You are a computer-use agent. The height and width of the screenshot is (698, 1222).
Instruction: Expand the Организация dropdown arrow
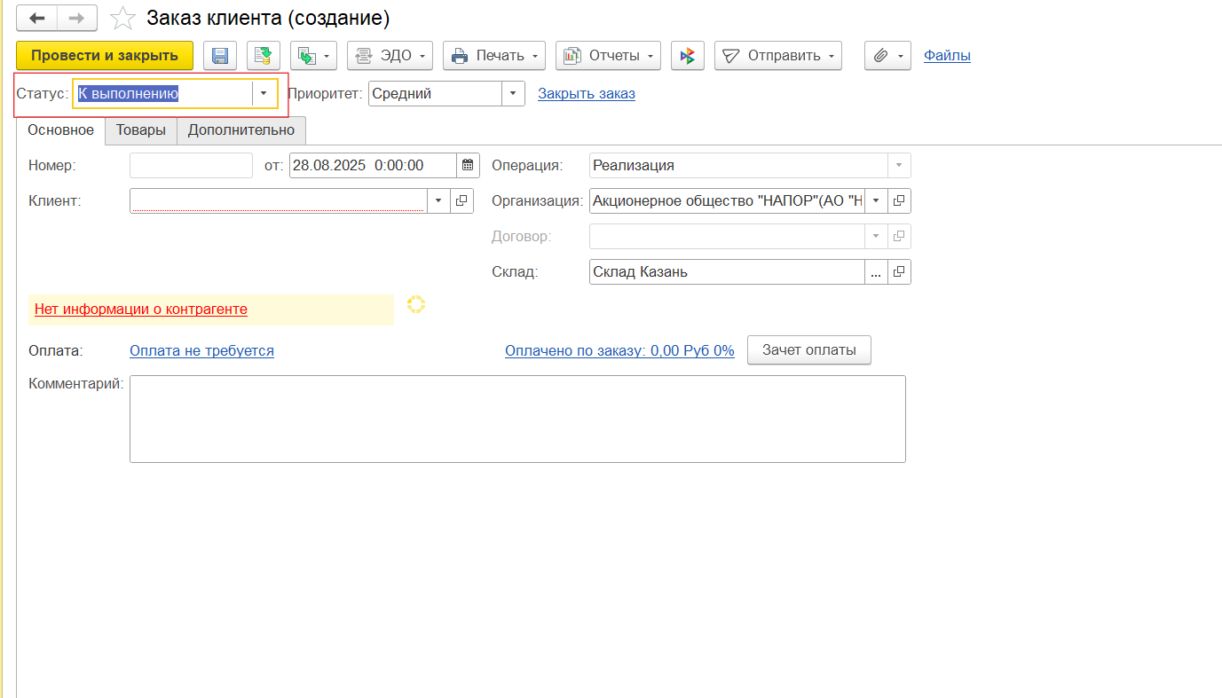pyautogui.click(x=876, y=201)
